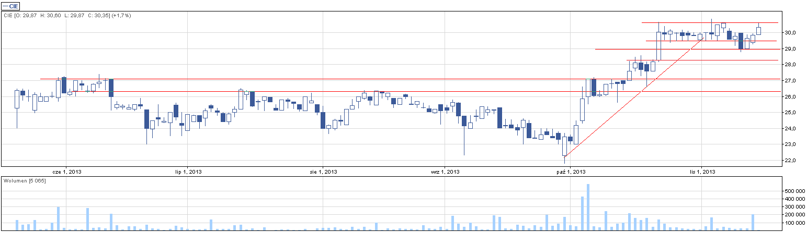Click the 'wrz 1, 2013' date axis label
The image size is (807, 232).
tap(445, 172)
